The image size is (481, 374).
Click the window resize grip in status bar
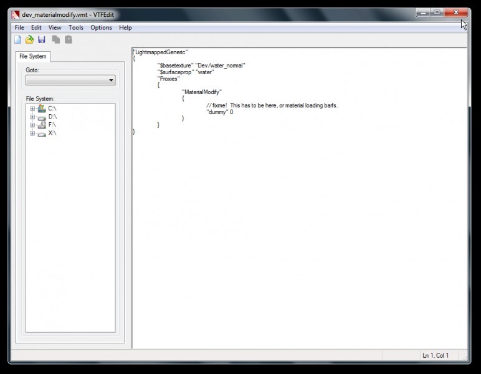(465, 357)
